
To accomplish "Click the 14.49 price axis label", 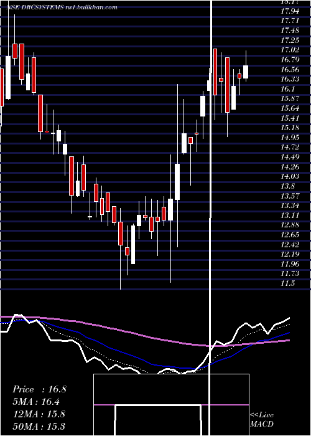I will [290, 157].
